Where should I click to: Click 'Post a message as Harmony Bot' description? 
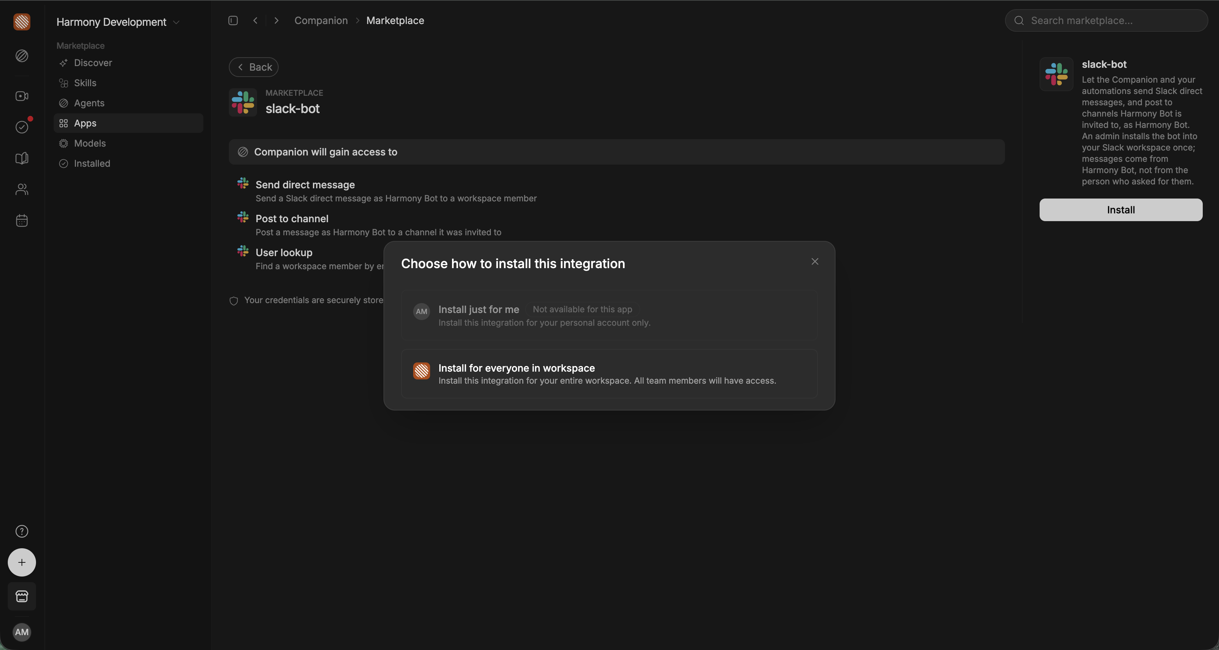pos(378,232)
